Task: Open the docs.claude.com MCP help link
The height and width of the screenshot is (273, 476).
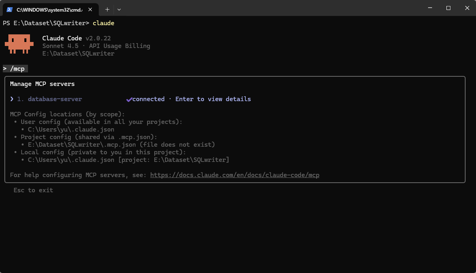Action: tap(235, 175)
